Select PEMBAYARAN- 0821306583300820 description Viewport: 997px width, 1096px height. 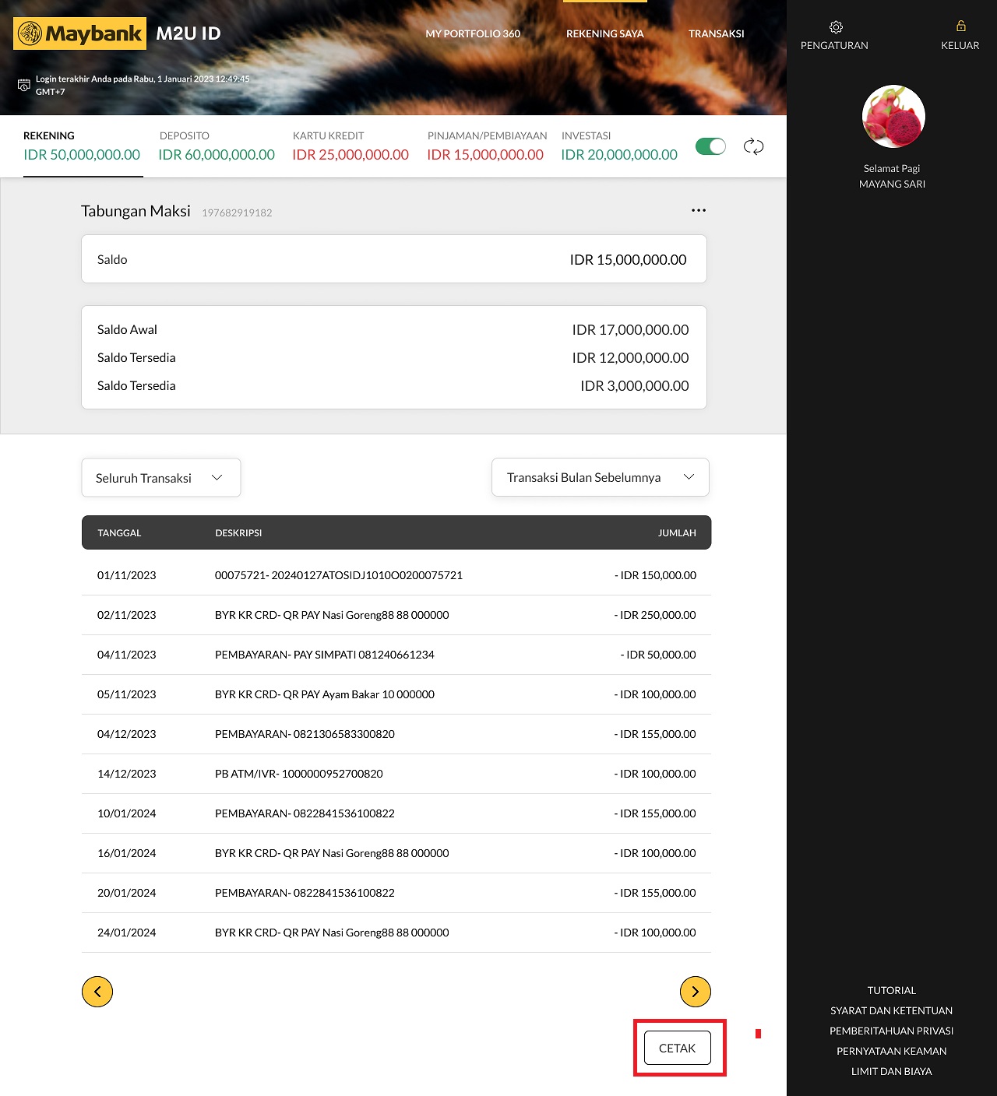tap(305, 734)
